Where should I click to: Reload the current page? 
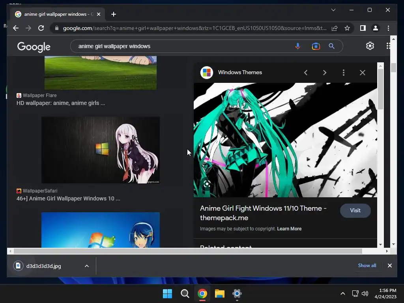[41, 28]
